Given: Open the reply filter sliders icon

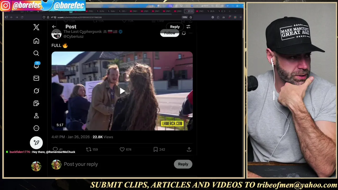Looking at the screenshot, I should tap(188, 27).
